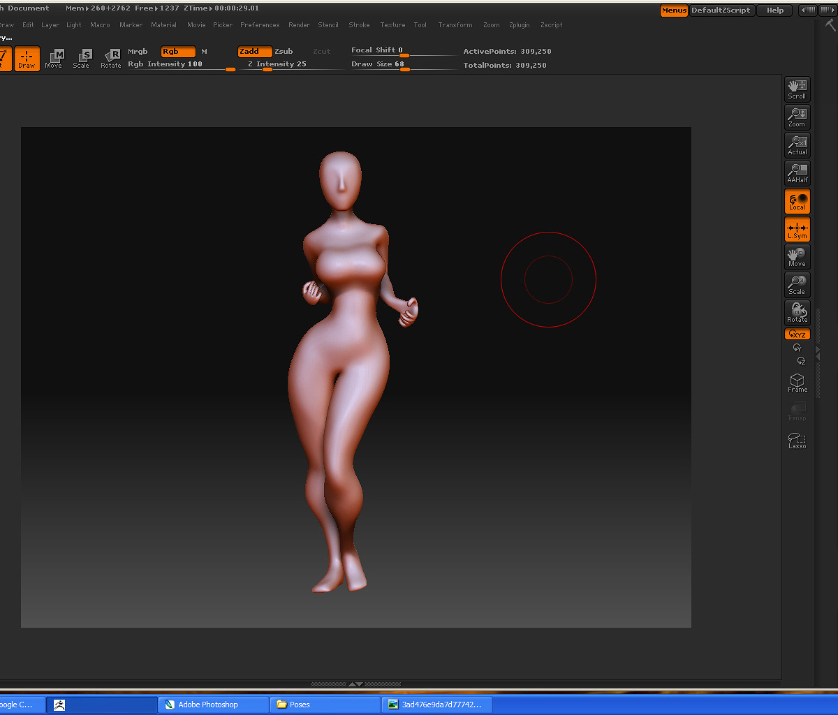Select the Draw mode button
Screen dimensions: 838x715
pyautogui.click(x=27, y=58)
